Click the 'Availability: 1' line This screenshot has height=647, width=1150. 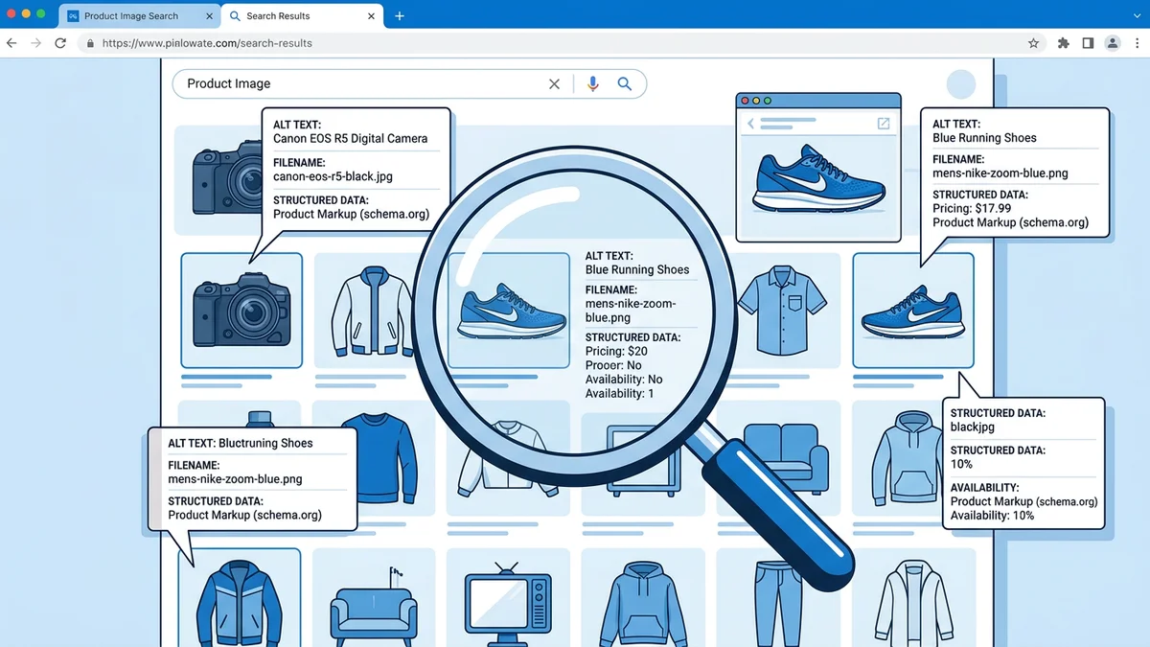[x=620, y=393]
